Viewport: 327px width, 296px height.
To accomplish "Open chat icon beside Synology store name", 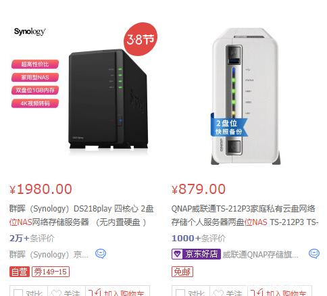I will [x=101, y=254].
